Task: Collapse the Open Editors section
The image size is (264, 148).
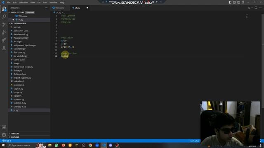Action: coord(9,12)
